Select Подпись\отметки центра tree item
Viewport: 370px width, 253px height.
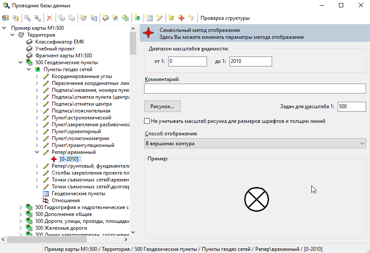82,104
